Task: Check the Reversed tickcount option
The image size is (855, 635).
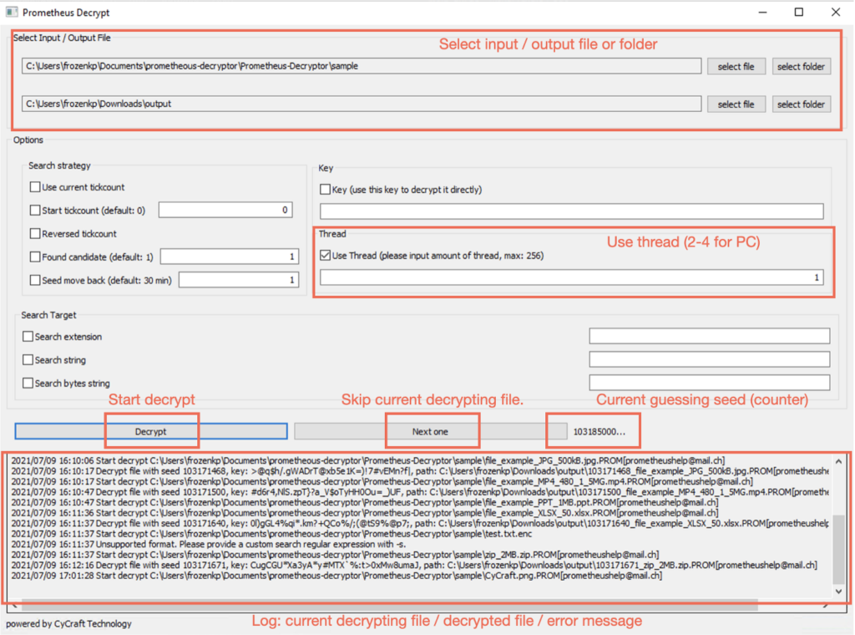Action: click(x=35, y=234)
